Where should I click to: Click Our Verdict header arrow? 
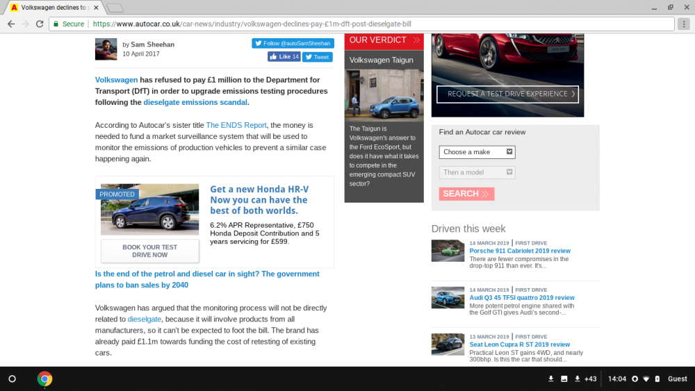(x=416, y=40)
